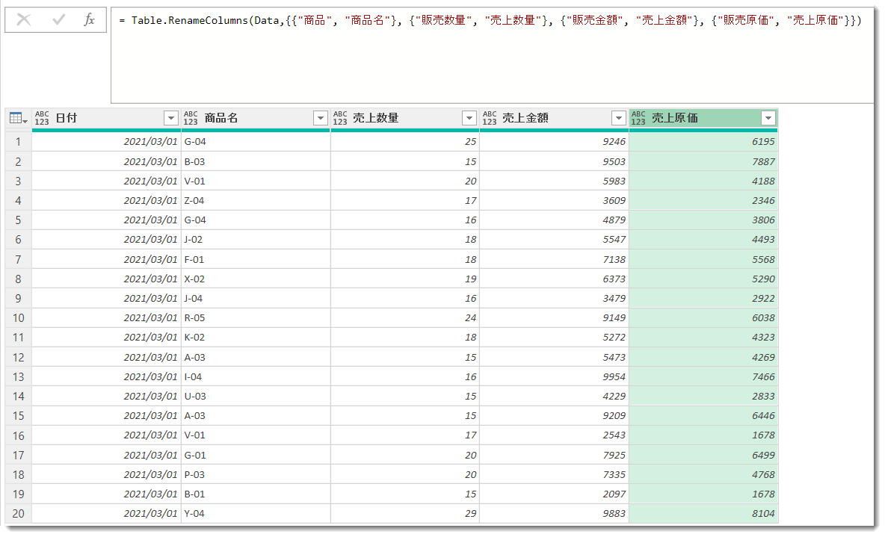
Task: Click cost value 6446 in row 15
Action: coord(703,415)
